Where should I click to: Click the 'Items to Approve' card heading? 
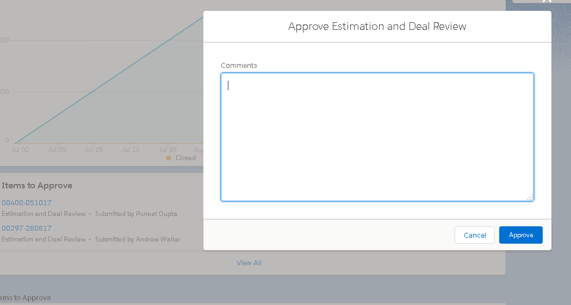coord(37,186)
